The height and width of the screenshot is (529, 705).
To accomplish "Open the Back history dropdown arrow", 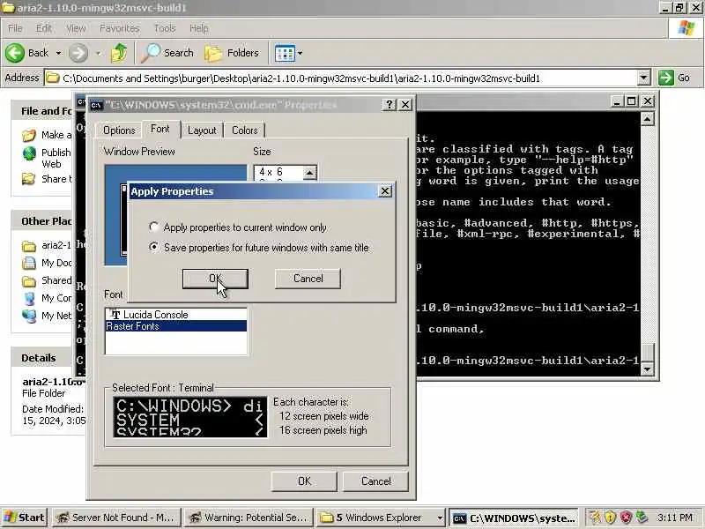I will click(58, 53).
